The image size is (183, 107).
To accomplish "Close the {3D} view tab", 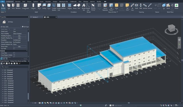I will 56,17.
